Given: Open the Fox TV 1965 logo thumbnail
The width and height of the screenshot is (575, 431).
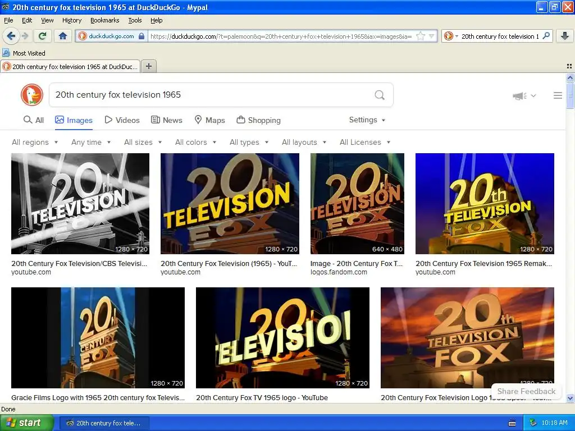Looking at the screenshot, I should (283, 337).
